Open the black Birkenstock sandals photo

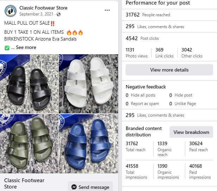coord(29,84)
